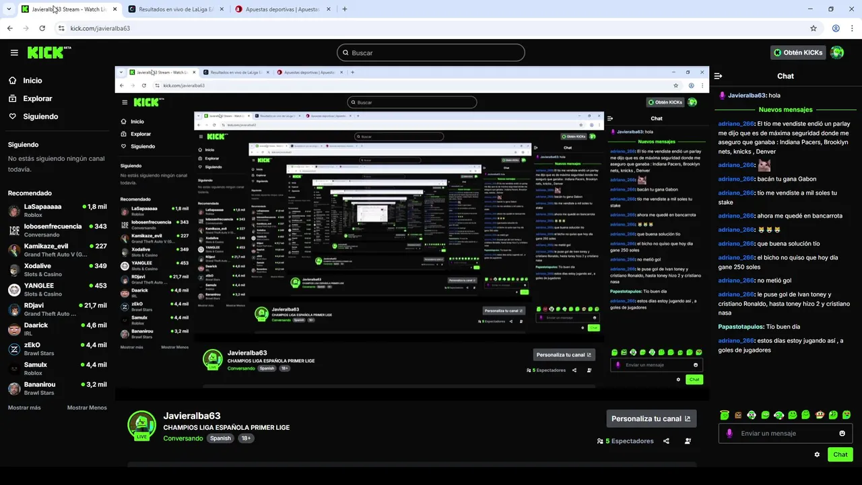The width and height of the screenshot is (862, 485).
Task: Open the hamburger sidebar menu
Action: coord(14,53)
